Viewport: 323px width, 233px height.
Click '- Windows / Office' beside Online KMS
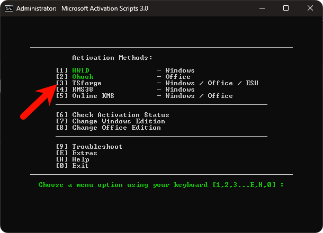195,96
